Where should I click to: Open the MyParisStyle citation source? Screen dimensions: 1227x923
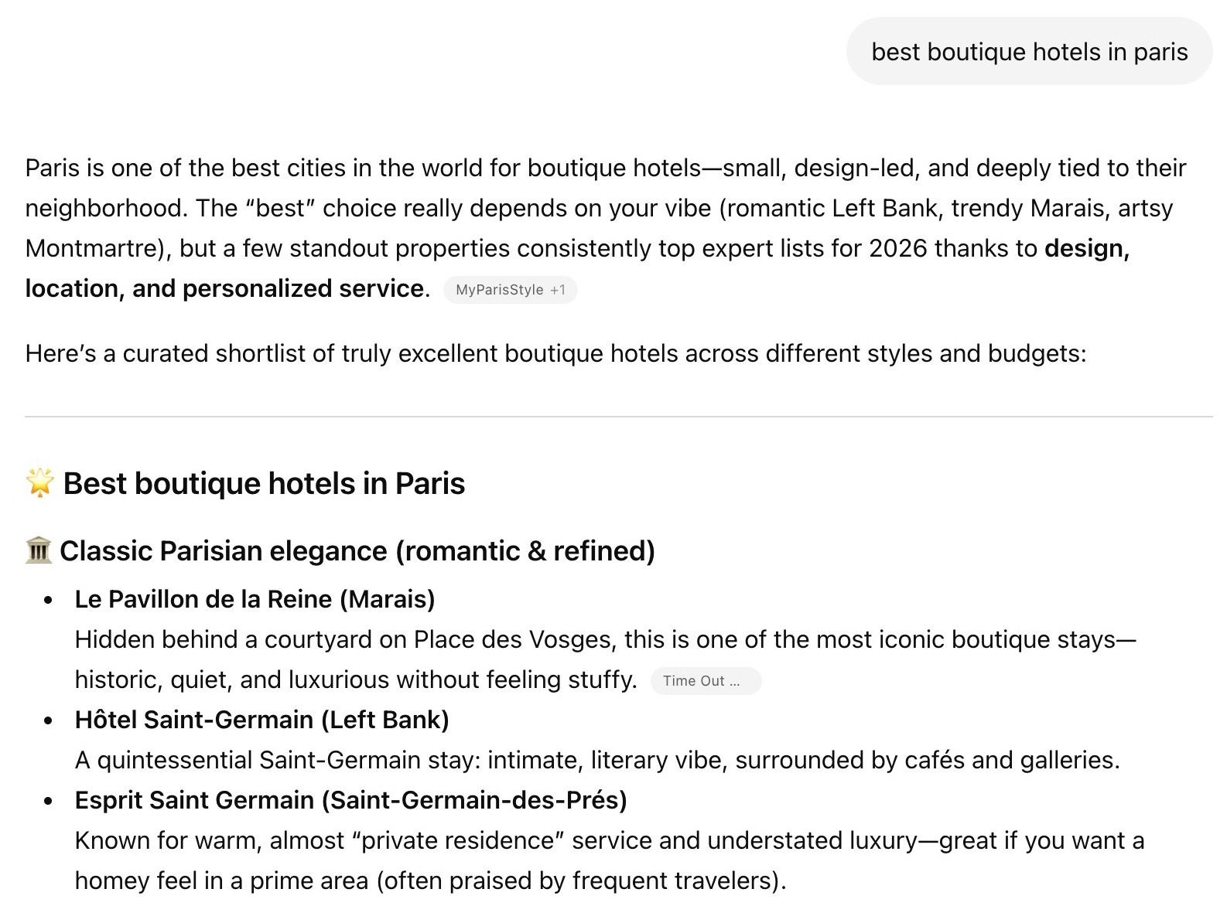tap(499, 289)
